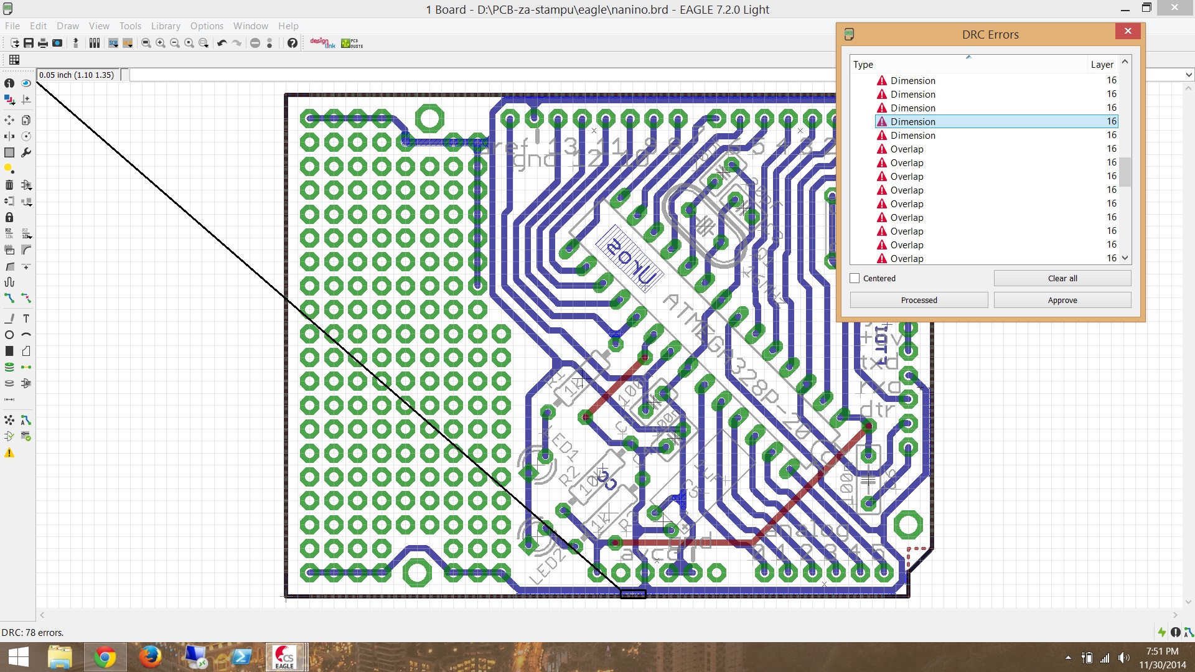Open the Tools menu in menu bar

tap(128, 26)
